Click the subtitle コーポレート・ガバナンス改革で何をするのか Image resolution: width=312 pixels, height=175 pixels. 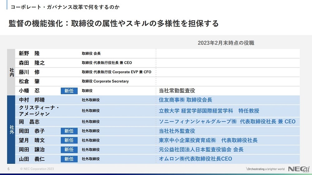pyautogui.click(x=65, y=7)
